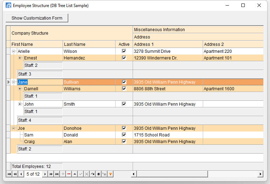Image resolution: width=270 pixels, height=184 pixels.
Task: Expand the Darnell node
Action: click(20, 89)
